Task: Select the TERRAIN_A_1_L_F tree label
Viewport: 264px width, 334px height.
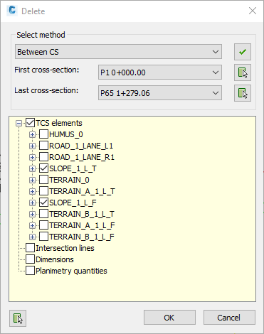Action: point(82,225)
